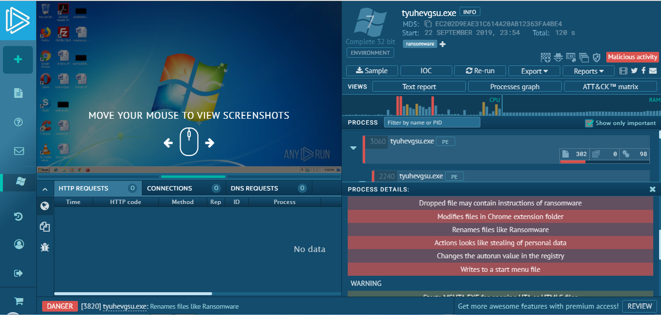Close the Process Details panel
The height and width of the screenshot is (315, 661).
(652, 189)
